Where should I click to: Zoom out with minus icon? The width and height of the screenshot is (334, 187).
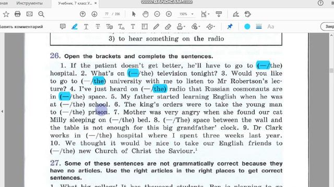(x=157, y=14)
